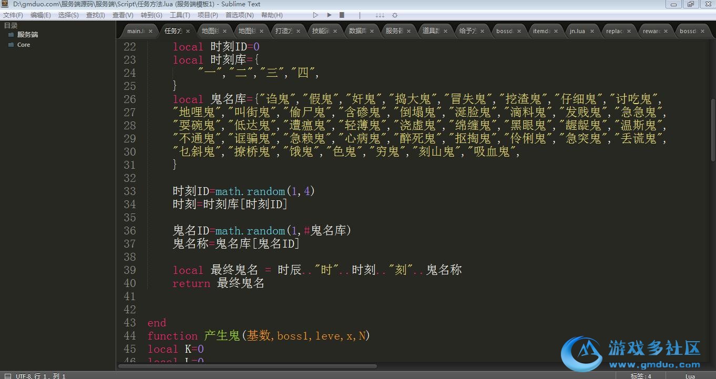Close the replac tab
The width and height of the screenshot is (716, 379).
tap(629, 31)
